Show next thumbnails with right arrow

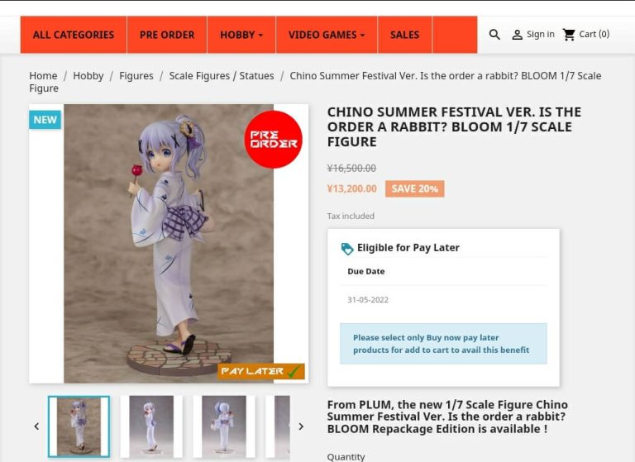pos(301,426)
